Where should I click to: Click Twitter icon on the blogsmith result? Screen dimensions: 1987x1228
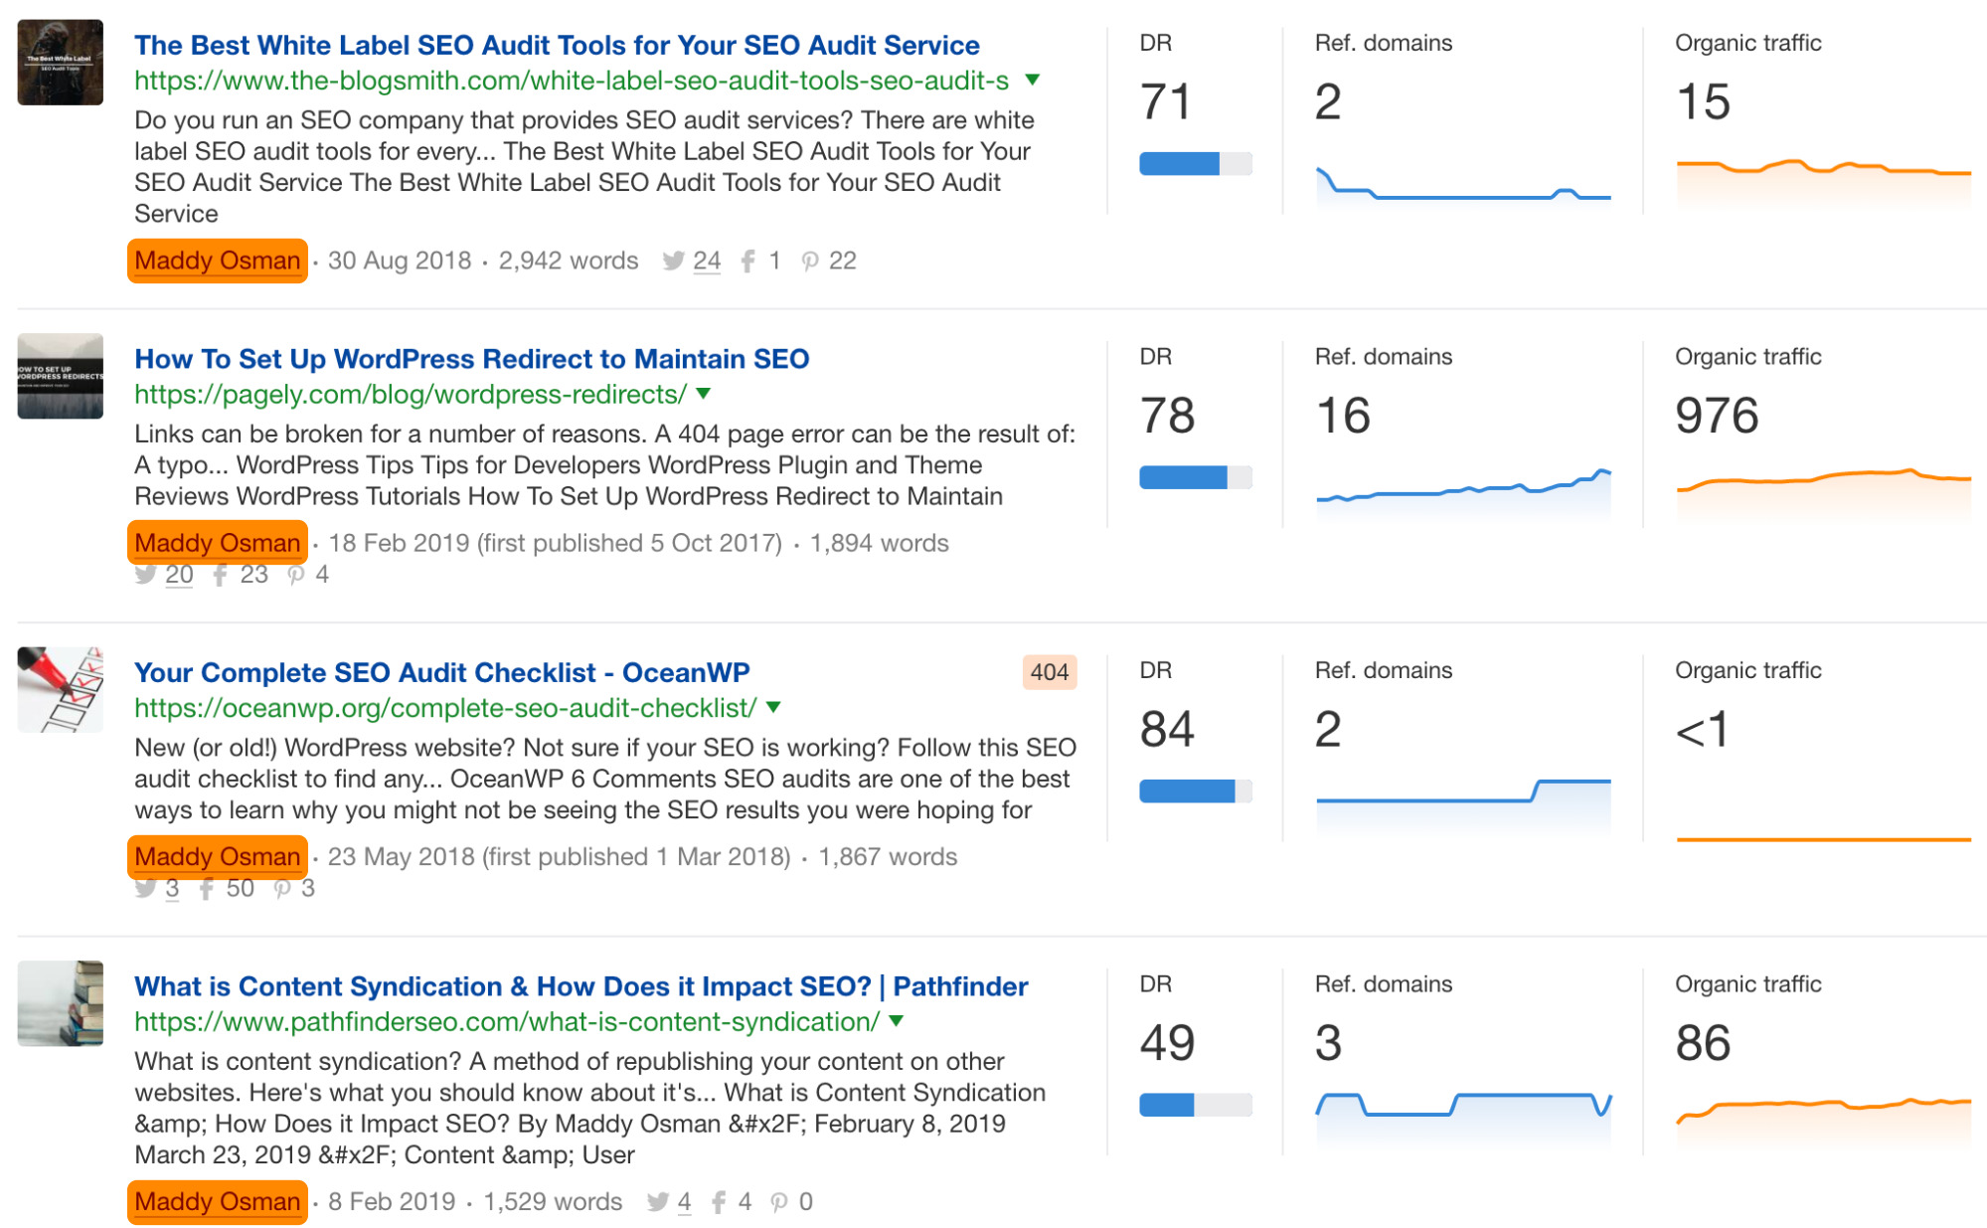point(673,262)
